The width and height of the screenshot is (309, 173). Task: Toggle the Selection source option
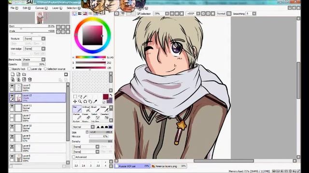click(45, 69)
